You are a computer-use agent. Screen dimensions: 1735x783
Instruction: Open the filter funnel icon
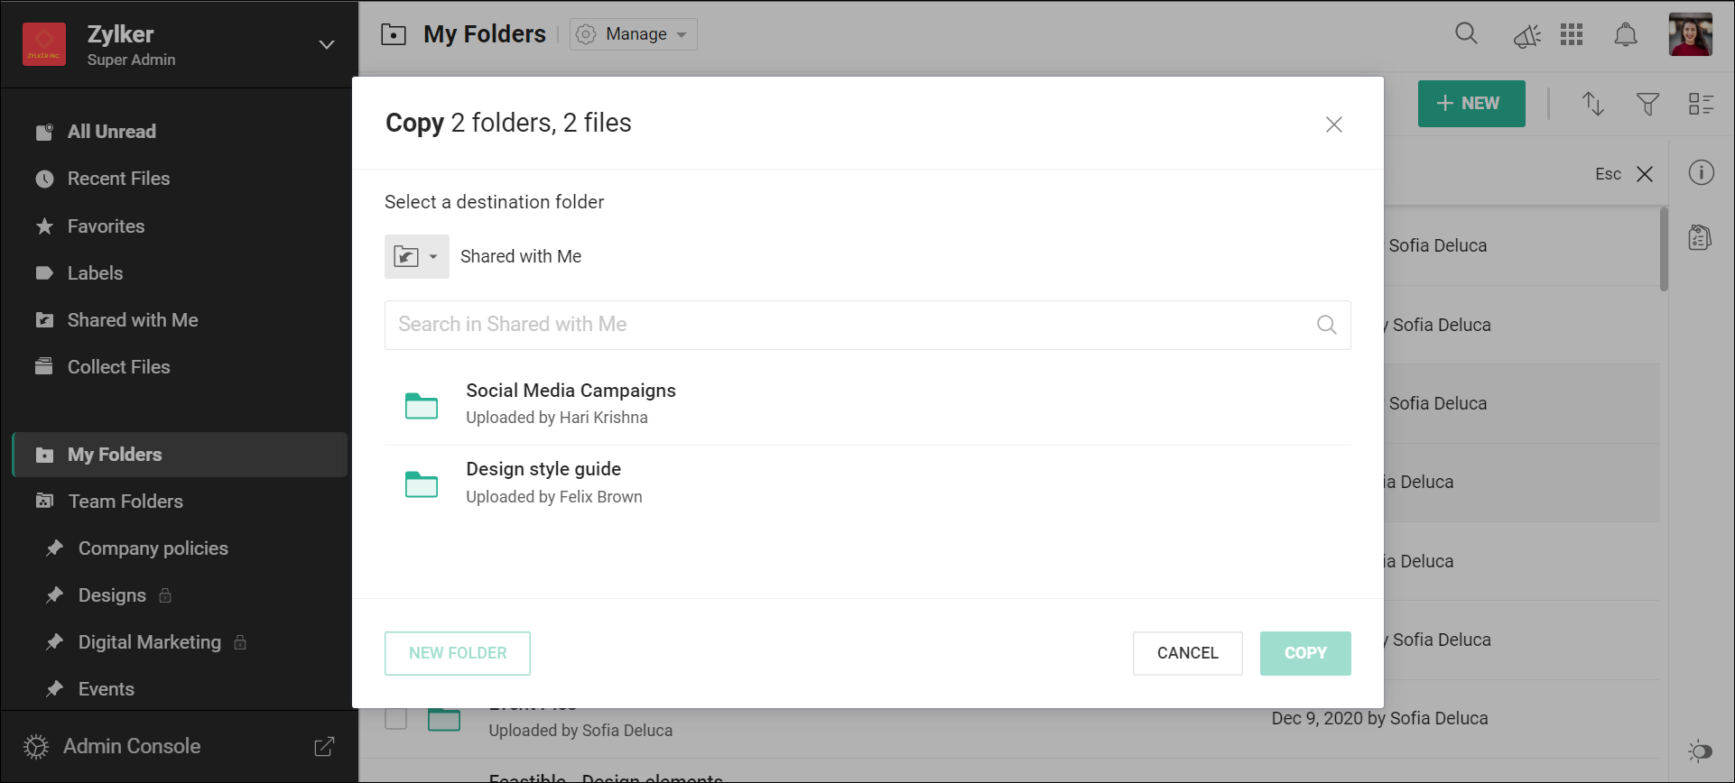pyautogui.click(x=1647, y=105)
